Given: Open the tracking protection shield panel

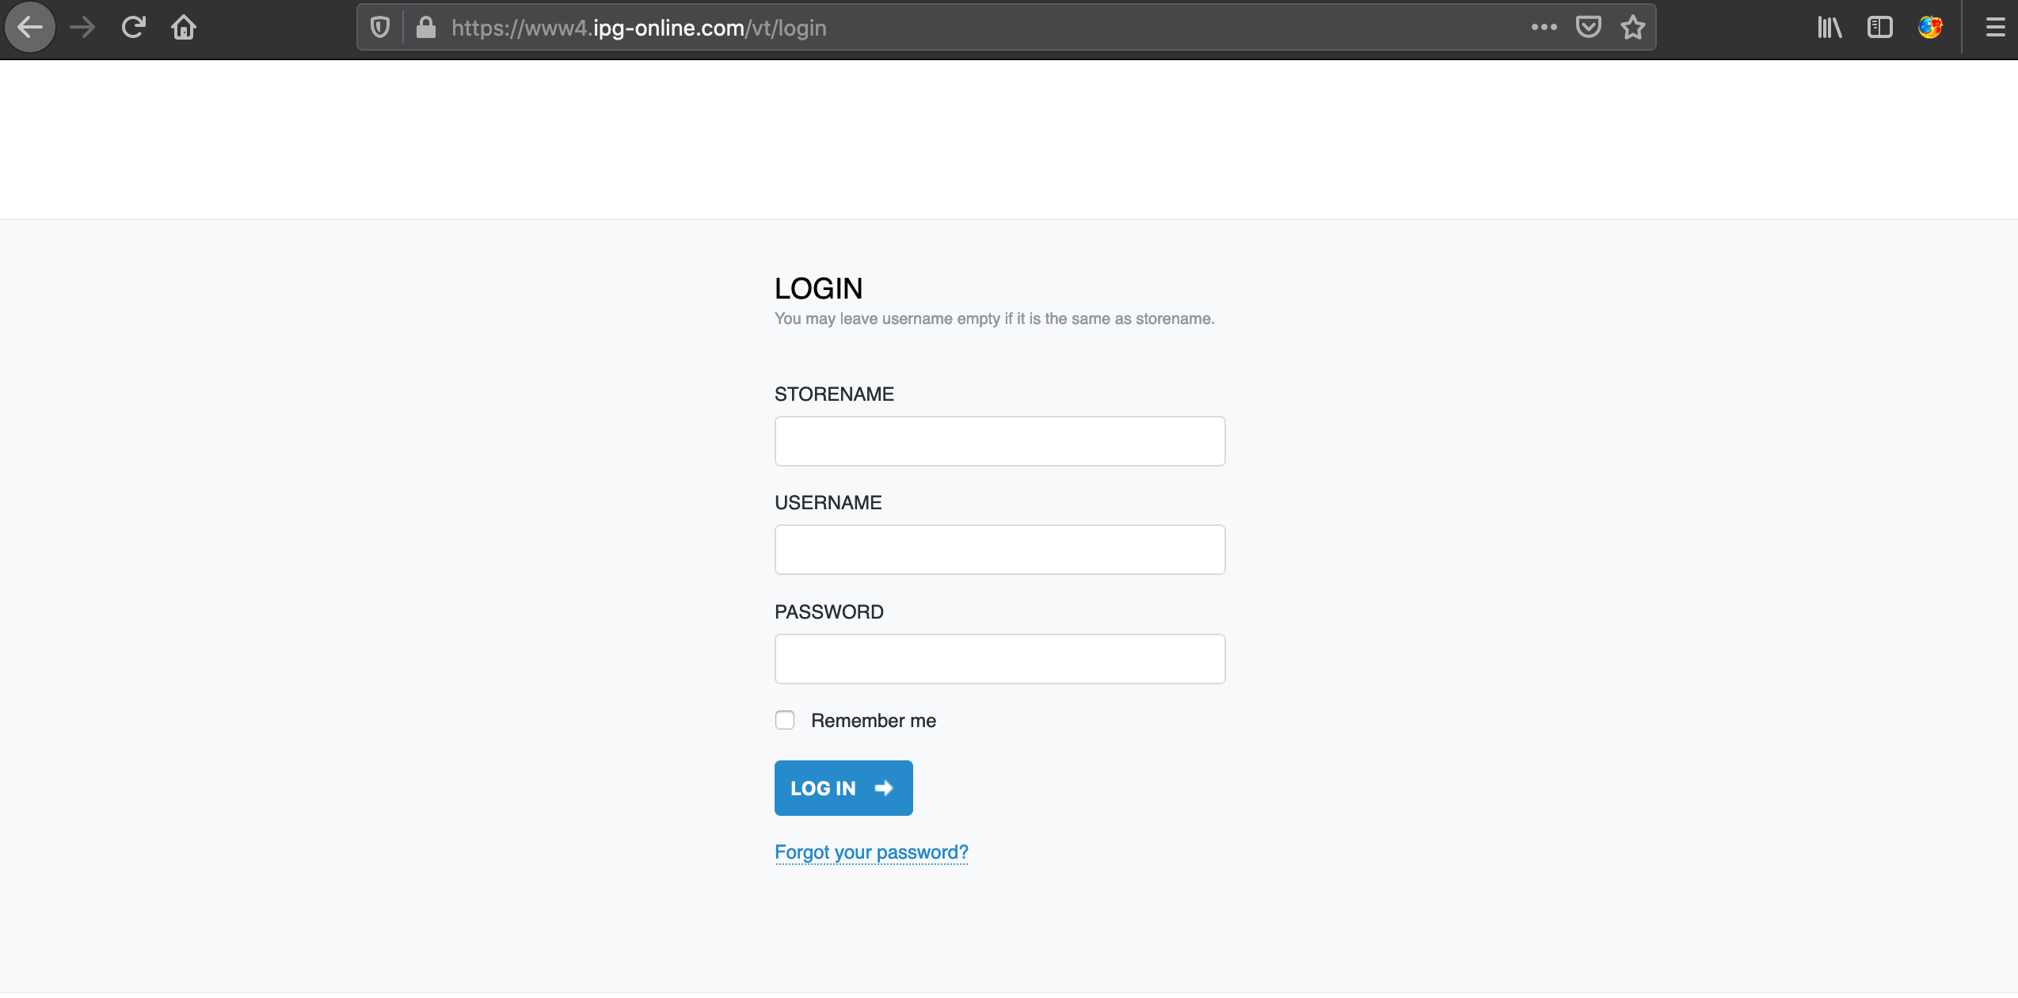Looking at the screenshot, I should 380,26.
